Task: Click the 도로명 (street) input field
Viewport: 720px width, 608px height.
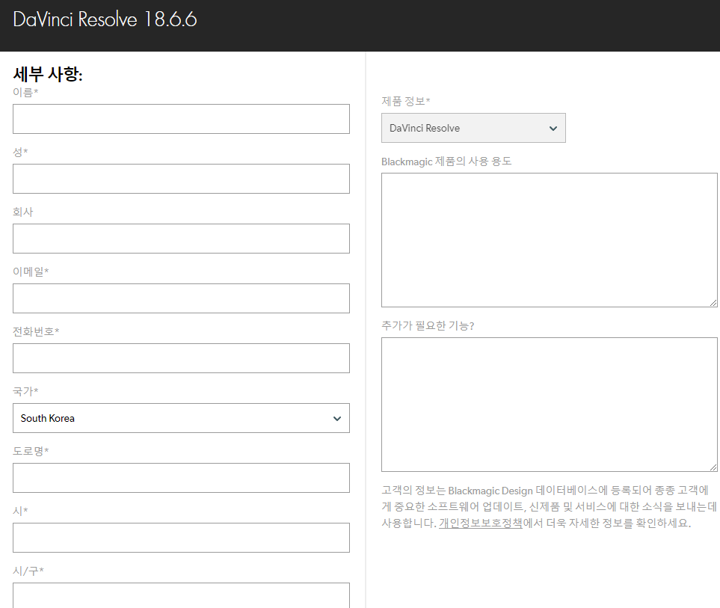Action: tap(181, 478)
